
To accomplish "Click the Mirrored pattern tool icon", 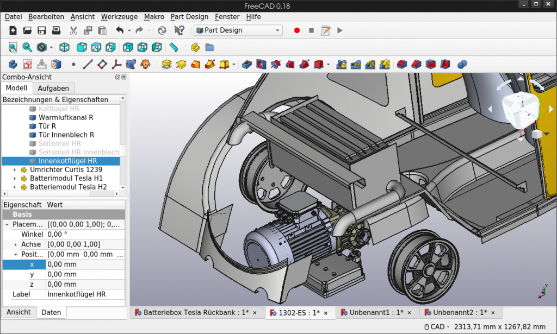I will (x=342, y=64).
